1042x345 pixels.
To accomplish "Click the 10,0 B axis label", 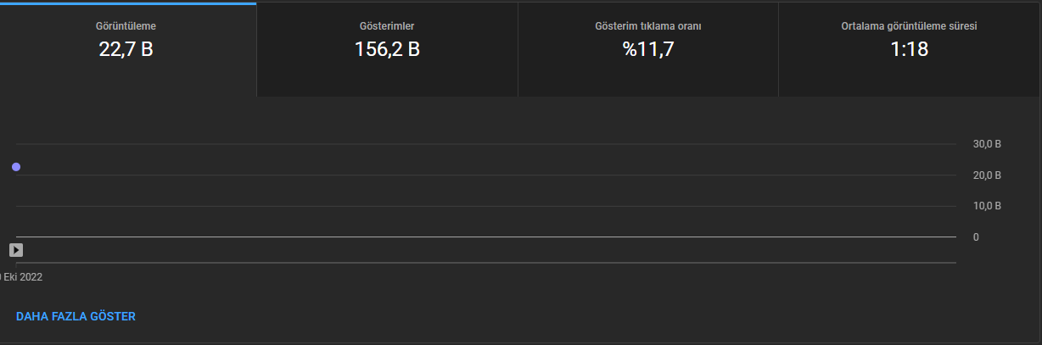I will 987,206.
